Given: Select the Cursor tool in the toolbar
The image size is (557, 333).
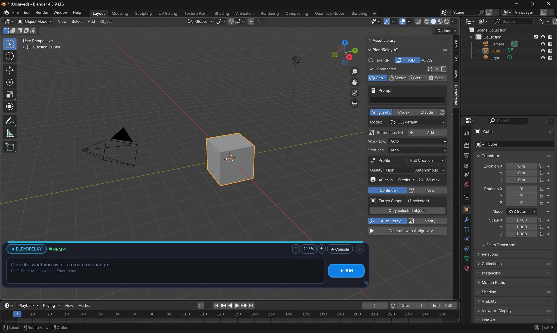Looking at the screenshot, I should [10, 56].
